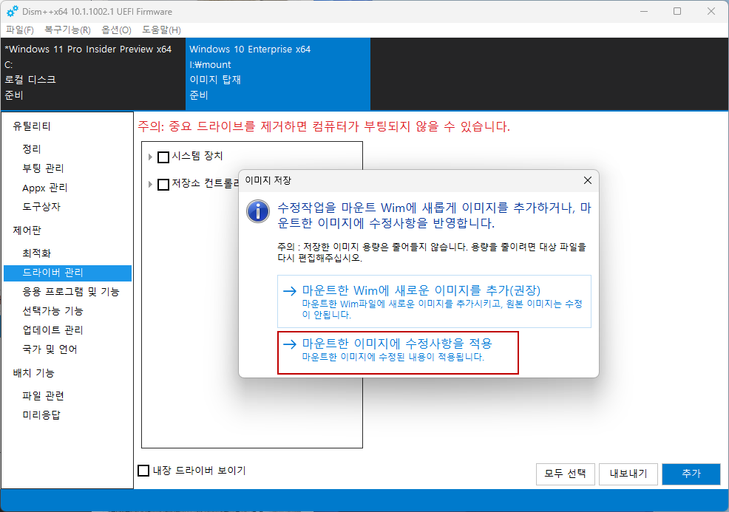Close the 이미지 저장 dialog
Viewport: 729px width, 512px height.
pyautogui.click(x=588, y=180)
